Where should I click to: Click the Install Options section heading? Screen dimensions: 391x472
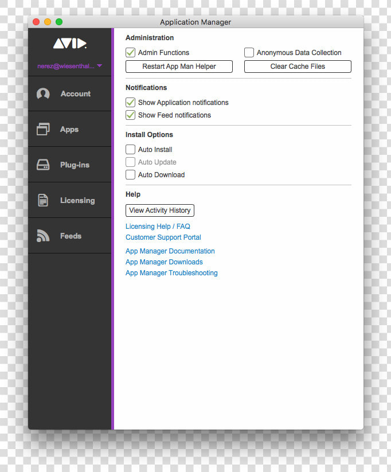tap(149, 135)
